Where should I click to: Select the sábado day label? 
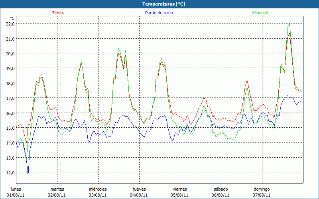tap(221, 189)
